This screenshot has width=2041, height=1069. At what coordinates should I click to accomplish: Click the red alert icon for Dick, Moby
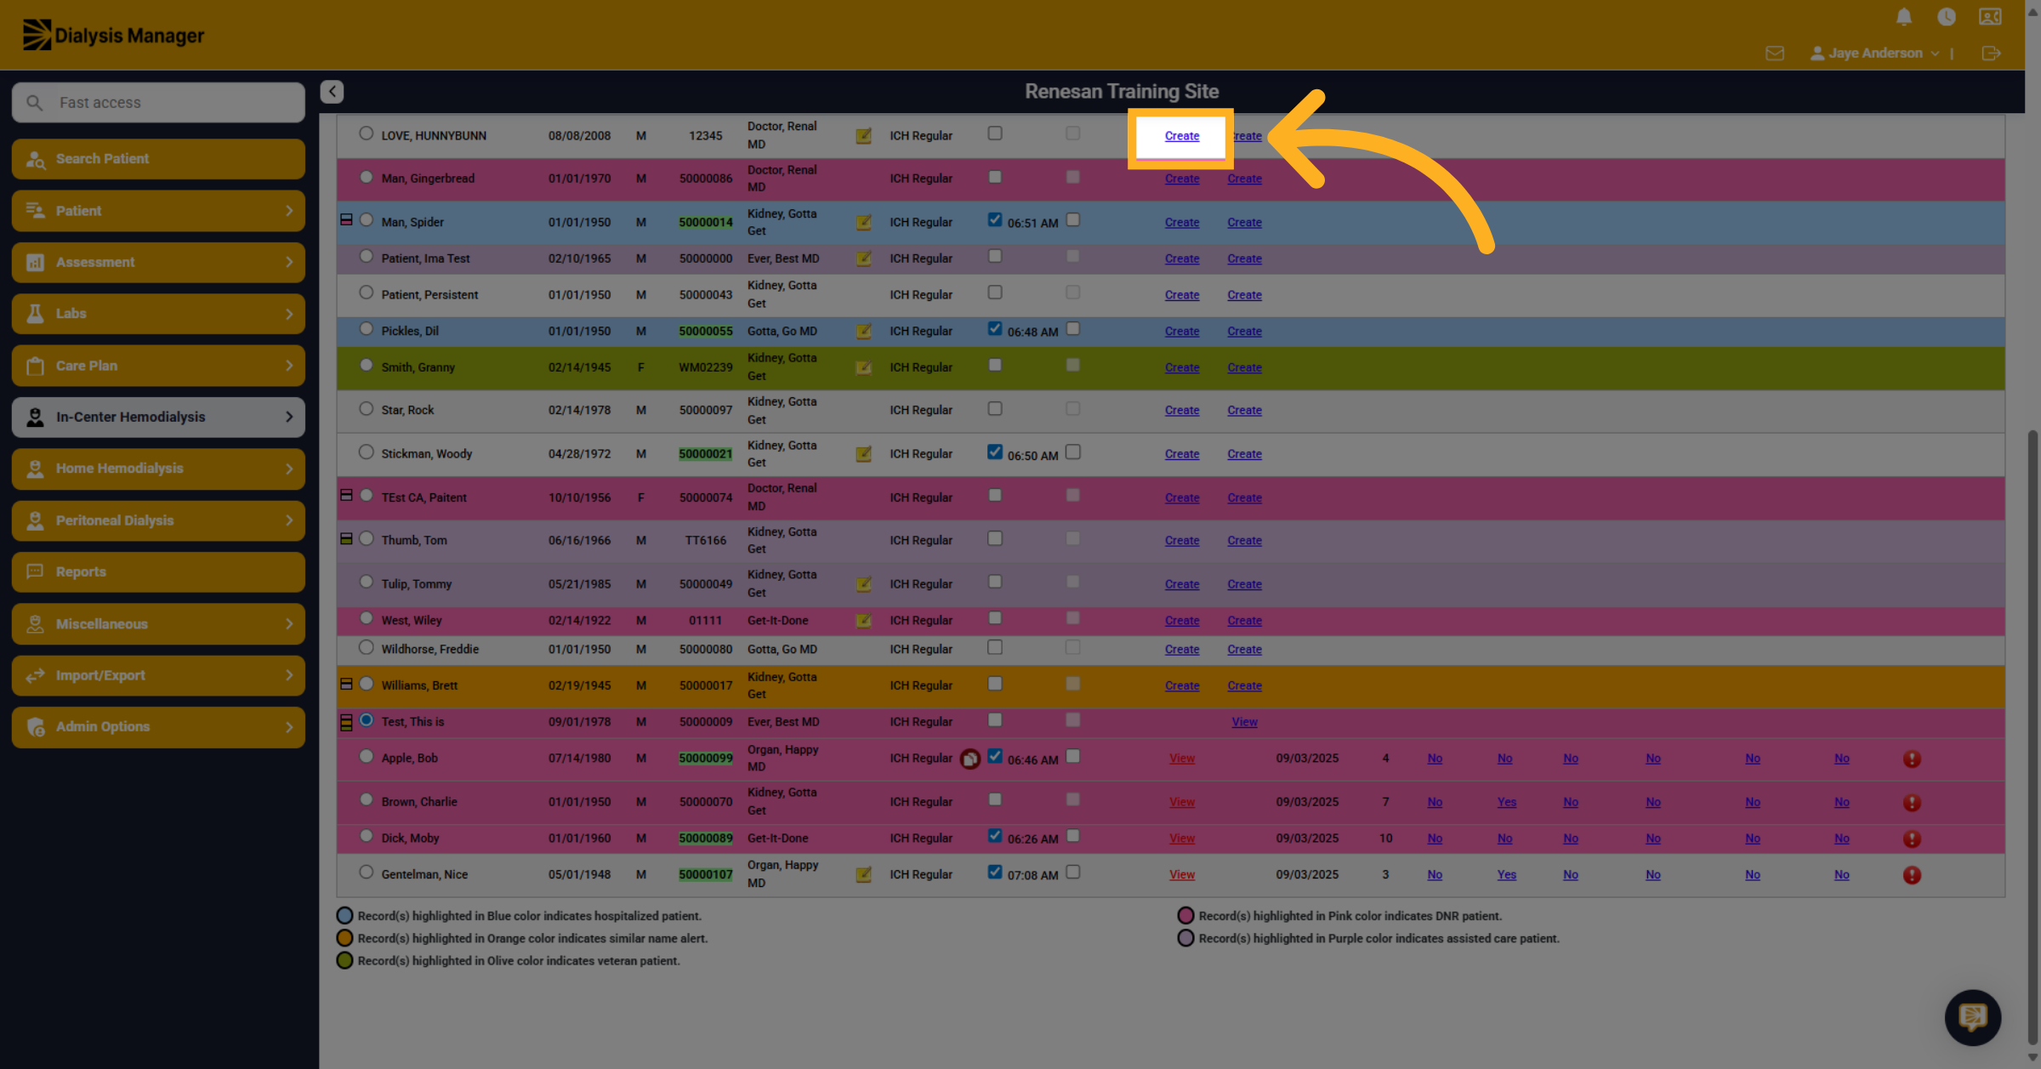[x=1912, y=839]
